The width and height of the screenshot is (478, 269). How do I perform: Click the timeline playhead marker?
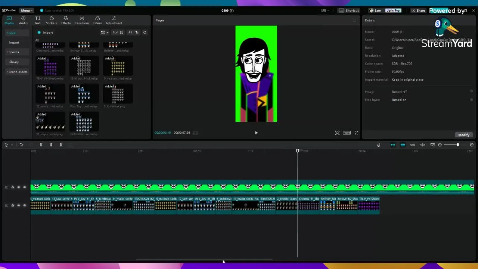point(298,151)
